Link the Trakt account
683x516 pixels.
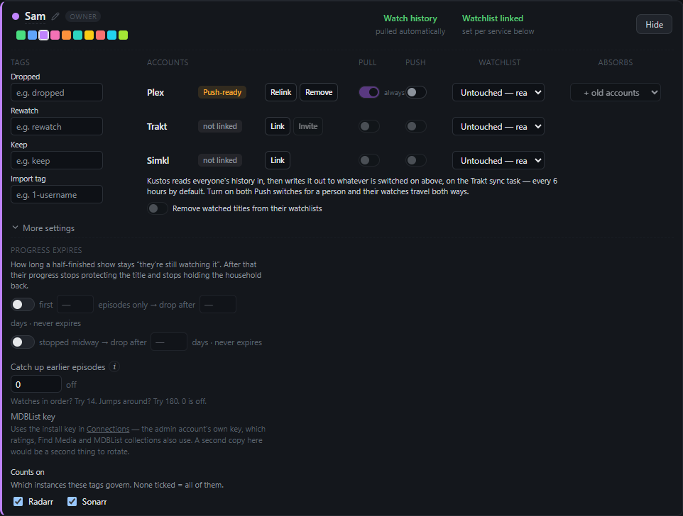pos(278,126)
